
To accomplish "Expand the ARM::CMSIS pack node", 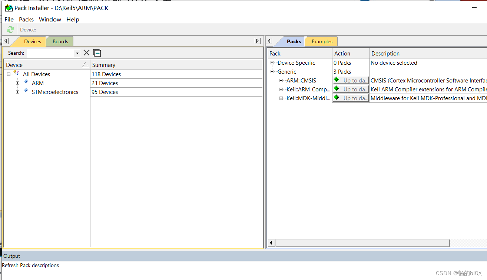I will tap(281, 81).
